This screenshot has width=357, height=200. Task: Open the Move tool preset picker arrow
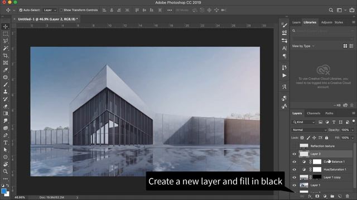[x=14, y=10]
